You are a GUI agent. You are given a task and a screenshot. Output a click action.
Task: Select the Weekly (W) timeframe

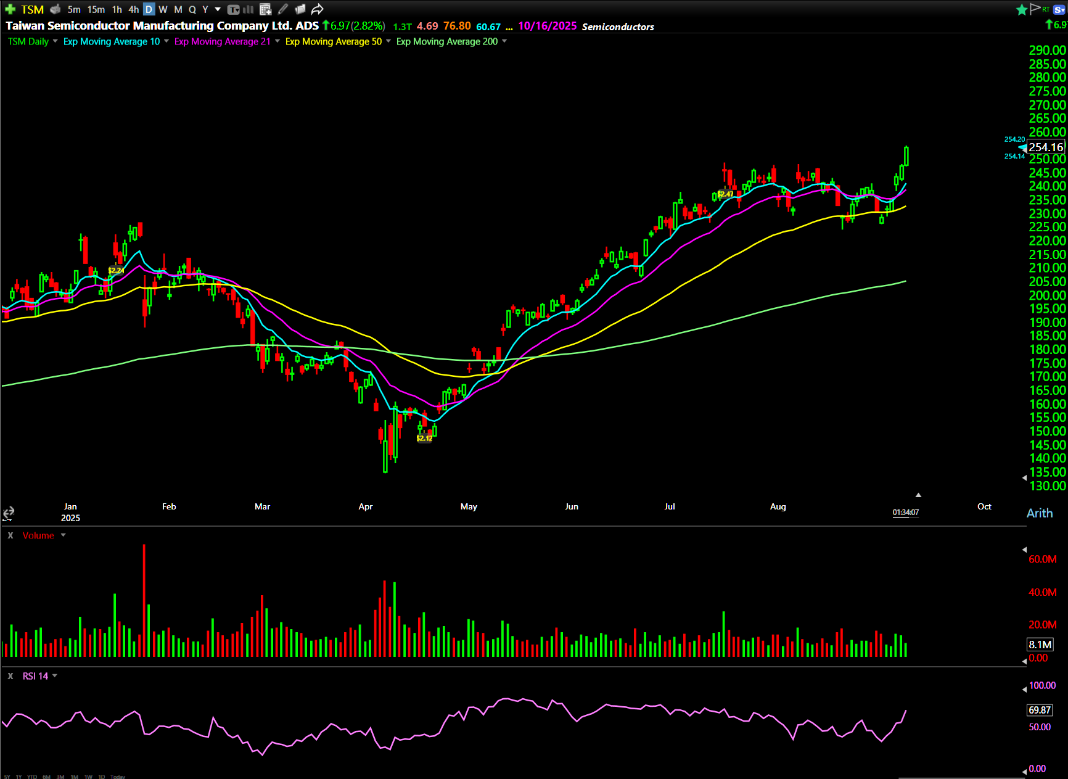pyautogui.click(x=163, y=9)
